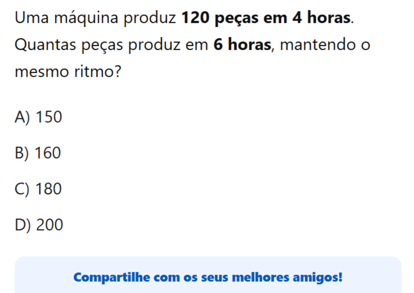
Task: Click the bold "6 horas" text
Action: point(242,45)
